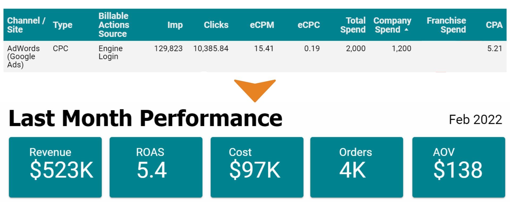
Task: Select the AdWords (Google Ads) row cell
Action: point(23,56)
